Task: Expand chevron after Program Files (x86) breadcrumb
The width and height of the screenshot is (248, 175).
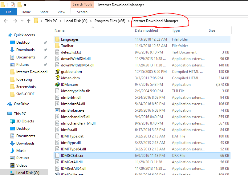Action: [129, 21]
